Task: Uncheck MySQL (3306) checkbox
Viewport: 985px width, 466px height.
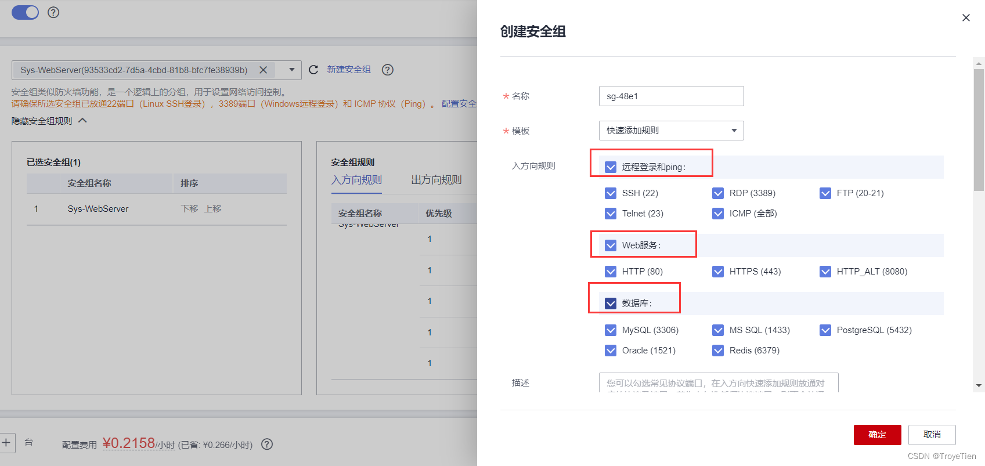Action: pyautogui.click(x=611, y=330)
